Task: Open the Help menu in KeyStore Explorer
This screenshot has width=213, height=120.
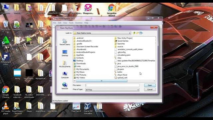Action: (x=86, y=23)
